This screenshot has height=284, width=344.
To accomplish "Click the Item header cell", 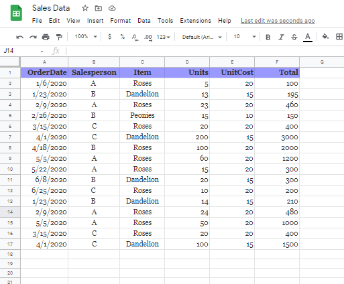I will (142, 72).
